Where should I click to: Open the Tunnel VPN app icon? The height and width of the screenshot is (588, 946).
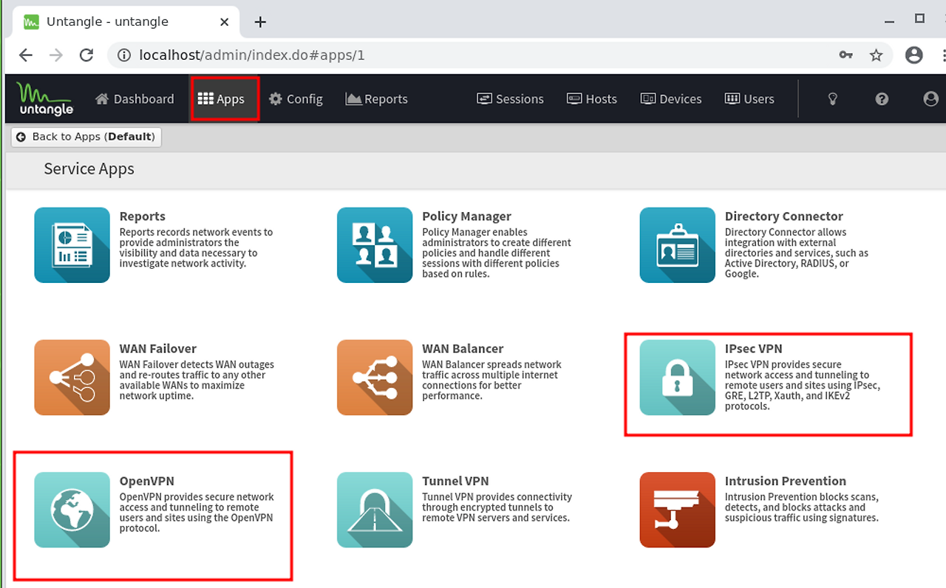(x=375, y=510)
